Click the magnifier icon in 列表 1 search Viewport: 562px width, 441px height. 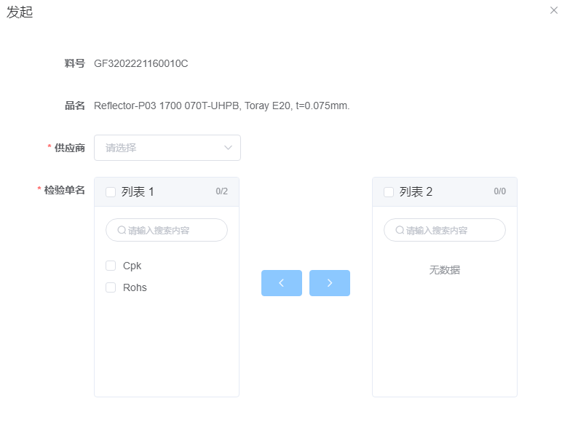122,230
